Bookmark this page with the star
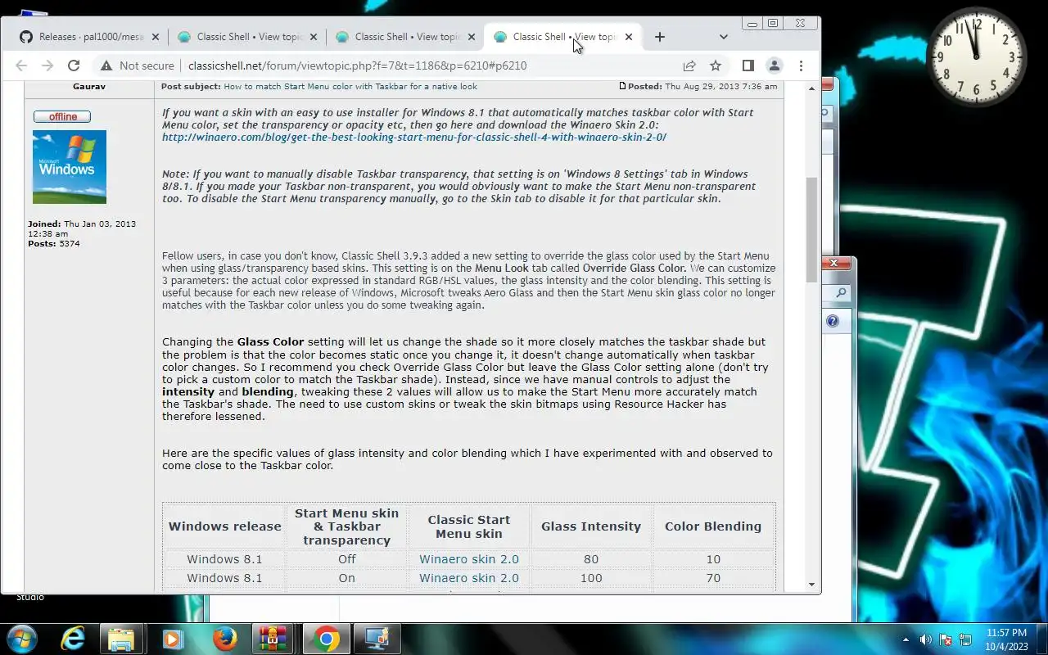Viewport: 1048px width, 655px height. tap(716, 65)
